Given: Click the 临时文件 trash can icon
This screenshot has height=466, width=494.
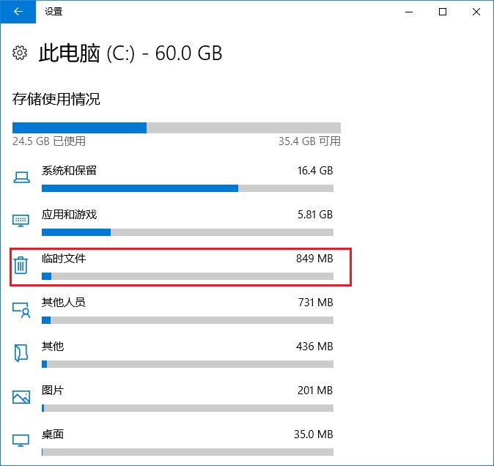Looking at the screenshot, I should (x=21, y=265).
